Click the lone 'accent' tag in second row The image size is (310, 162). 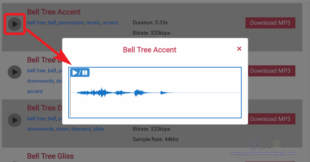coord(35,91)
